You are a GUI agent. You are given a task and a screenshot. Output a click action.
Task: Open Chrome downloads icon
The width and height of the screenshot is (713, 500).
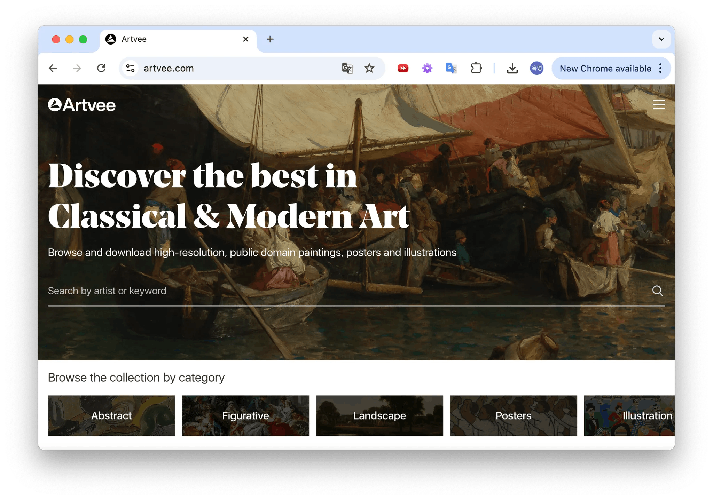512,68
